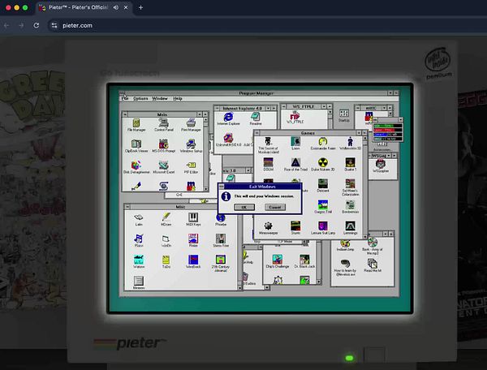
Task: Open the PIF Editor icon
Action: coord(191,167)
